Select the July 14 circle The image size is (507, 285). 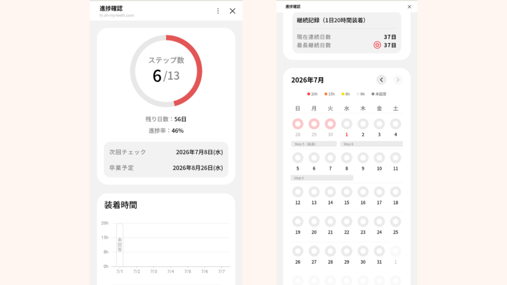coord(330,192)
